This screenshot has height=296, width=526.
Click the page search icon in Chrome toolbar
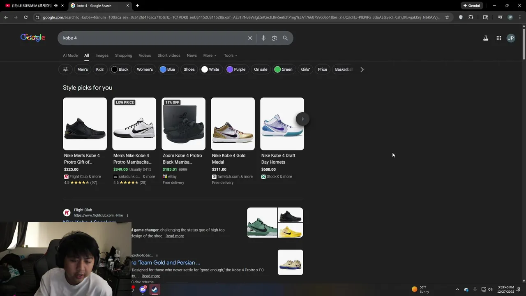[485, 17]
